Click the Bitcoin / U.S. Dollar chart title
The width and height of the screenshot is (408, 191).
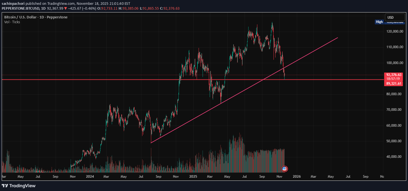coord(36,17)
